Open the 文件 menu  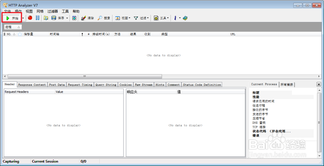pos(7,11)
